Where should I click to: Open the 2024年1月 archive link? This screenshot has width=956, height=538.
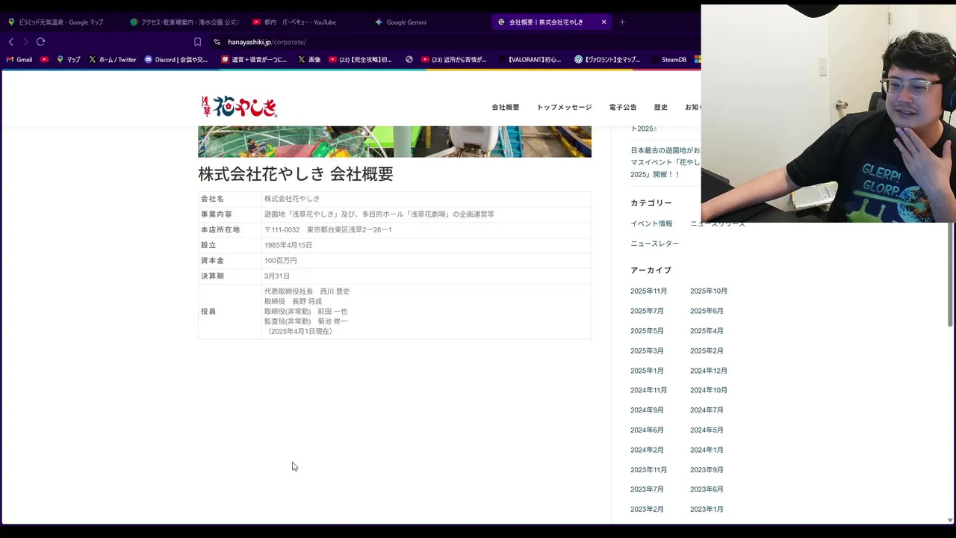707,450
